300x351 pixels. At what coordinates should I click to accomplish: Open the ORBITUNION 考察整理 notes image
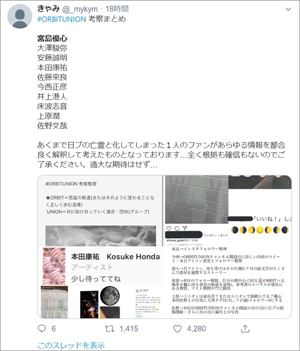[x=100, y=211]
